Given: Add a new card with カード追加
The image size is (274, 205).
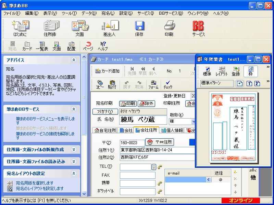Looking at the screenshot, I should 107,71.
